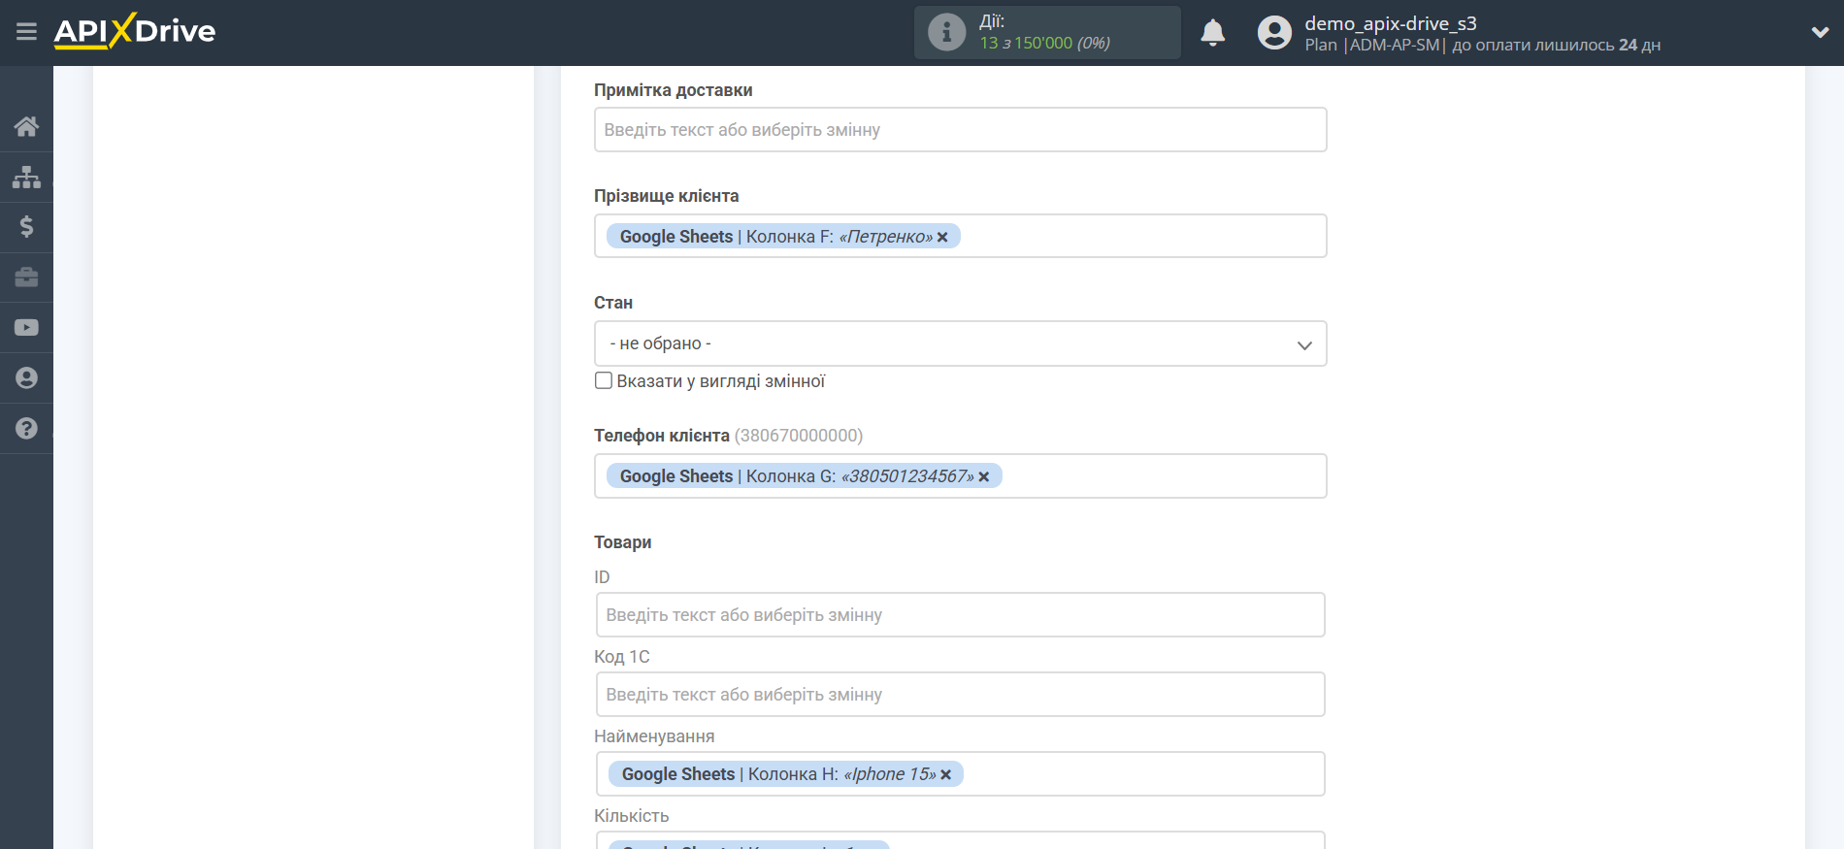Open the notifications bell icon
Image resolution: width=1844 pixels, height=849 pixels.
coord(1212,32)
